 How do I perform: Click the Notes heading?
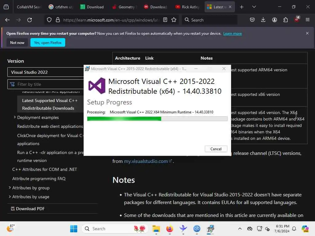[x=124, y=180]
